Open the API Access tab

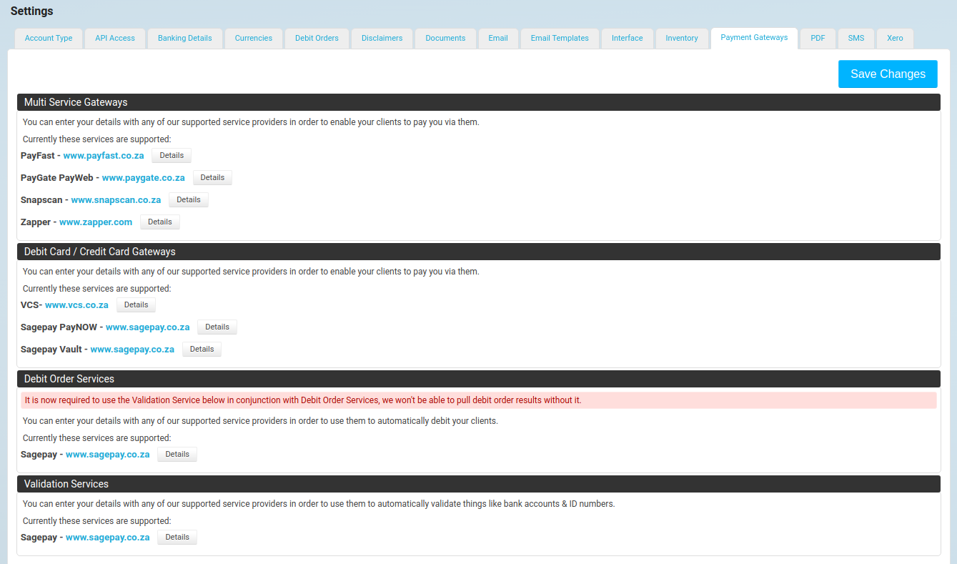(x=115, y=38)
